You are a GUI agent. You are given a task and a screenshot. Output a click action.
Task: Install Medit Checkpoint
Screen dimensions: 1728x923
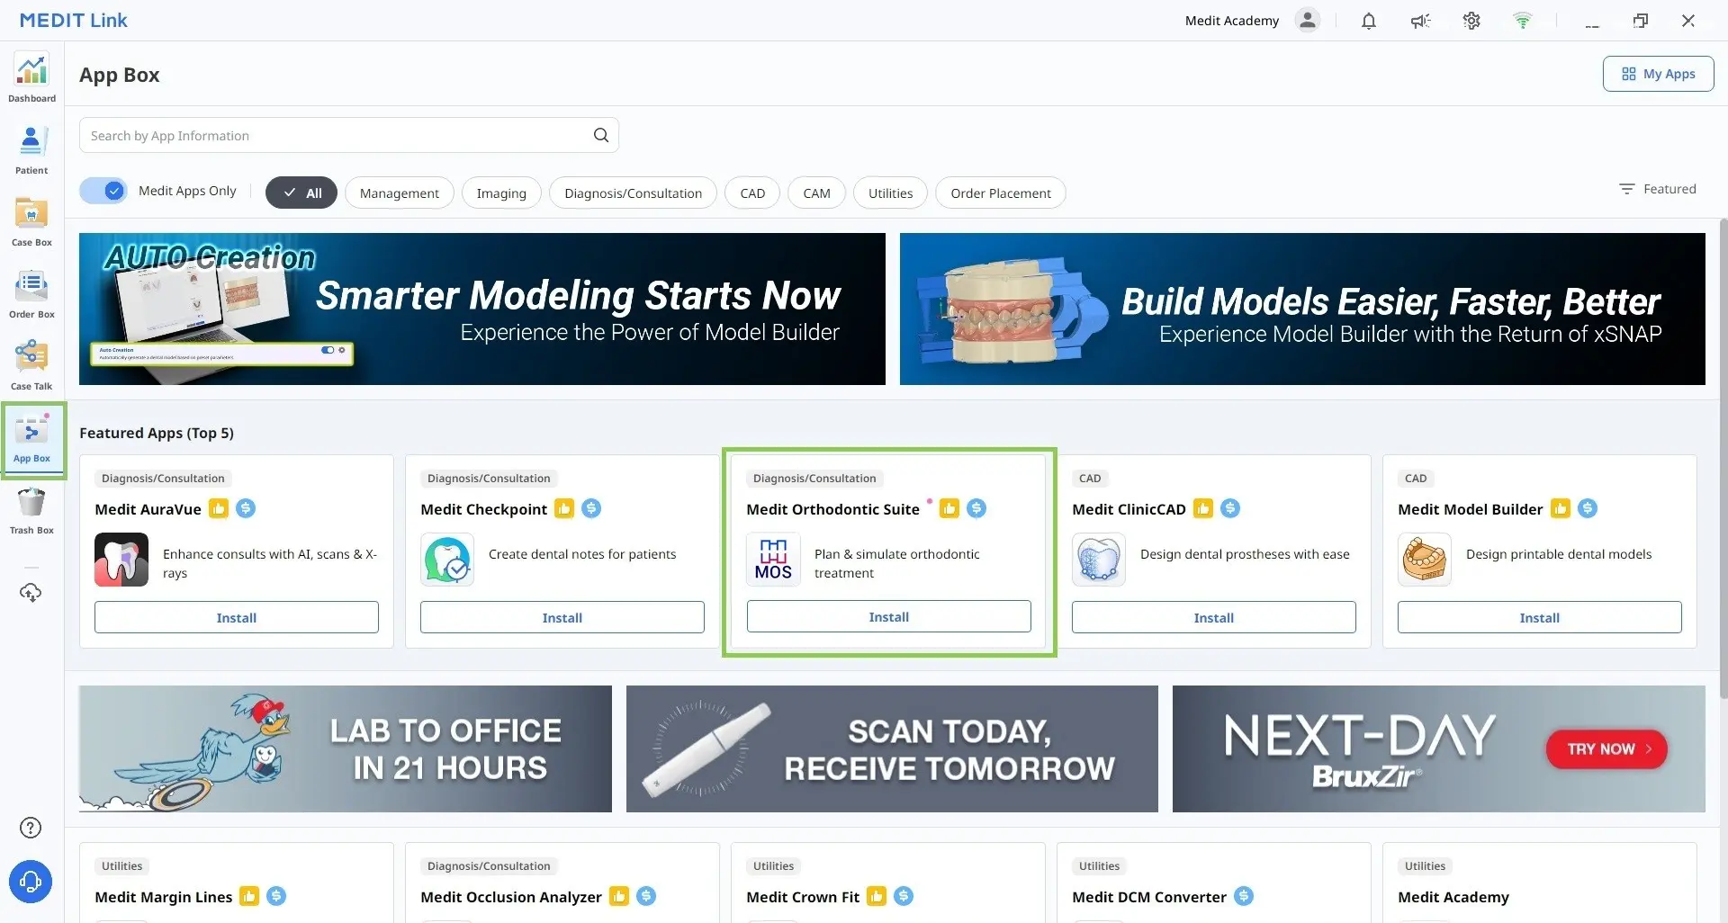562,617
